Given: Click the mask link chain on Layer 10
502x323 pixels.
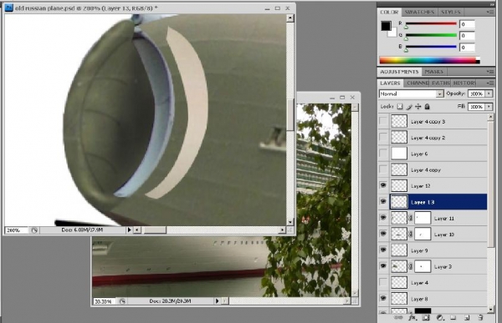Looking at the screenshot, I should (411, 235).
